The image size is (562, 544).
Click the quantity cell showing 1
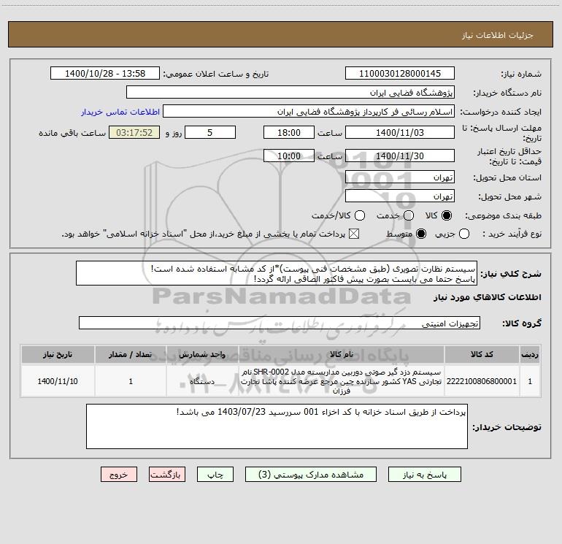(x=131, y=381)
